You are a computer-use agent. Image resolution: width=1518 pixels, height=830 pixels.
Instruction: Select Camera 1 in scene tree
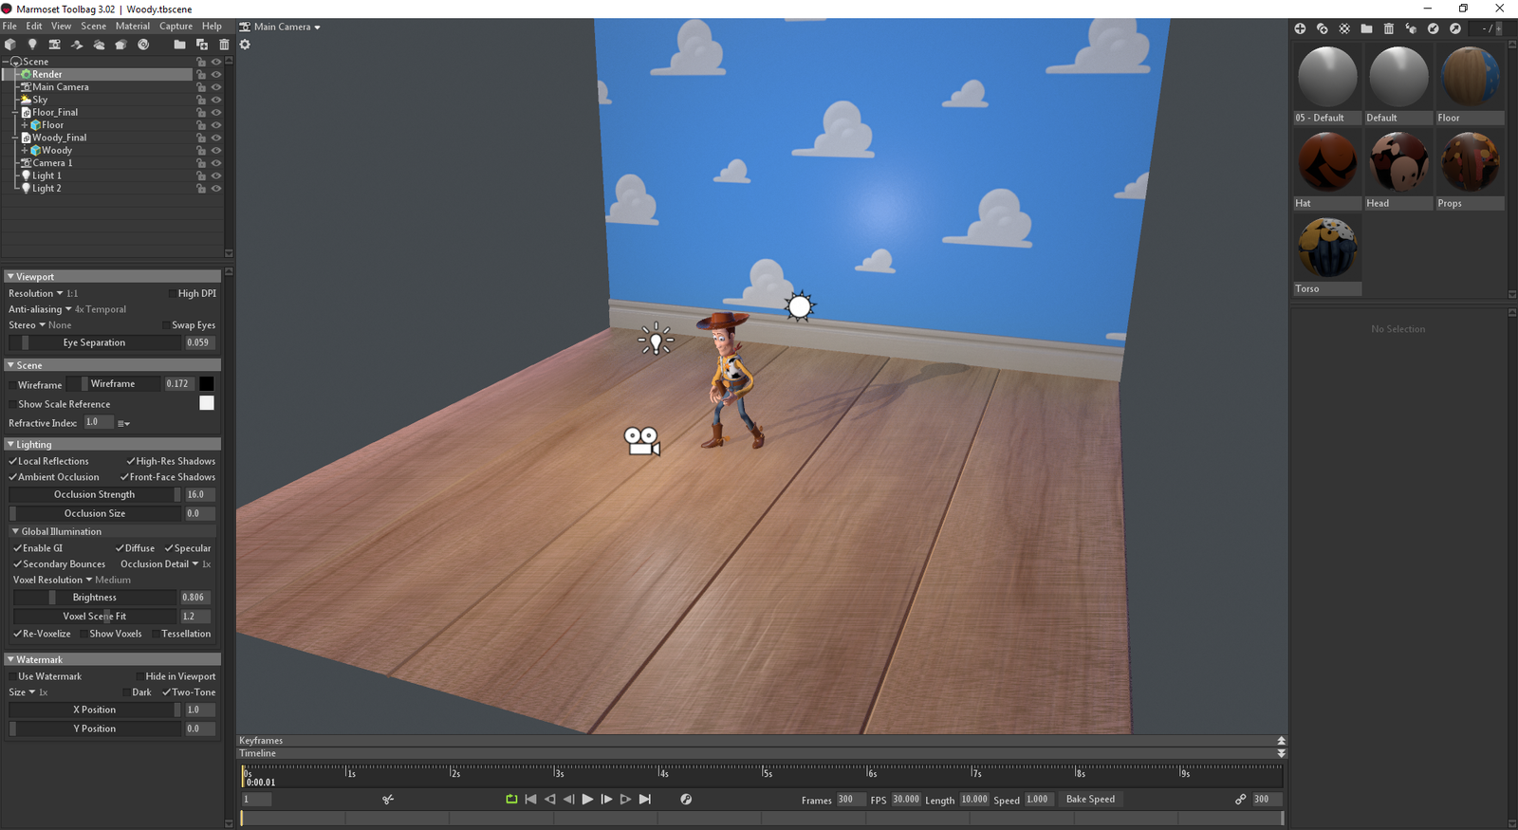point(52,163)
